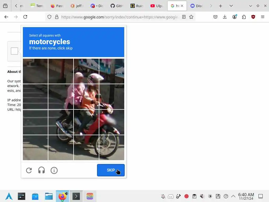View site security padlock info
This screenshot has height=202, width=269.
click(57, 17)
